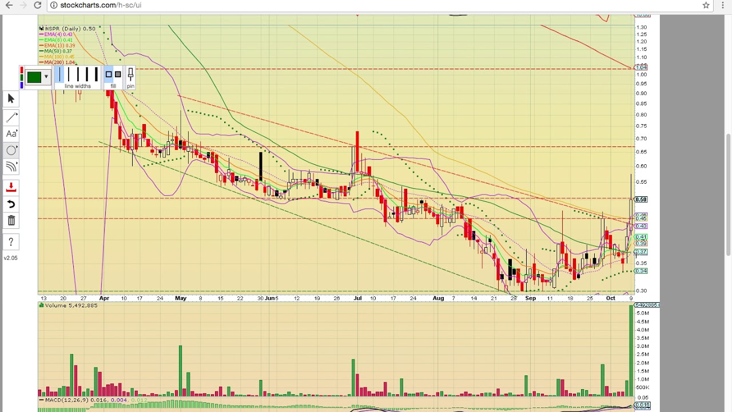Screen dimensions: 732x412
Task: Click the Oct date axis label
Action: (x=611, y=298)
